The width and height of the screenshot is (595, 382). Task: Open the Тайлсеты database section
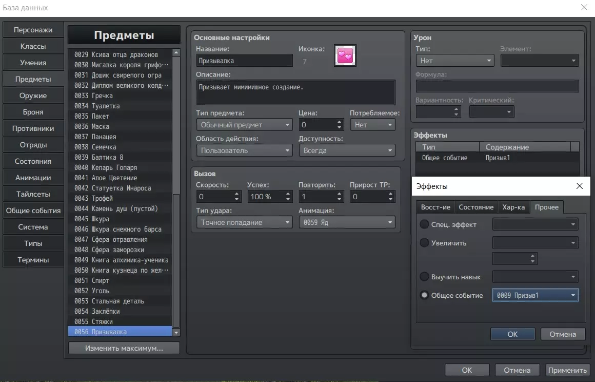pyautogui.click(x=33, y=194)
